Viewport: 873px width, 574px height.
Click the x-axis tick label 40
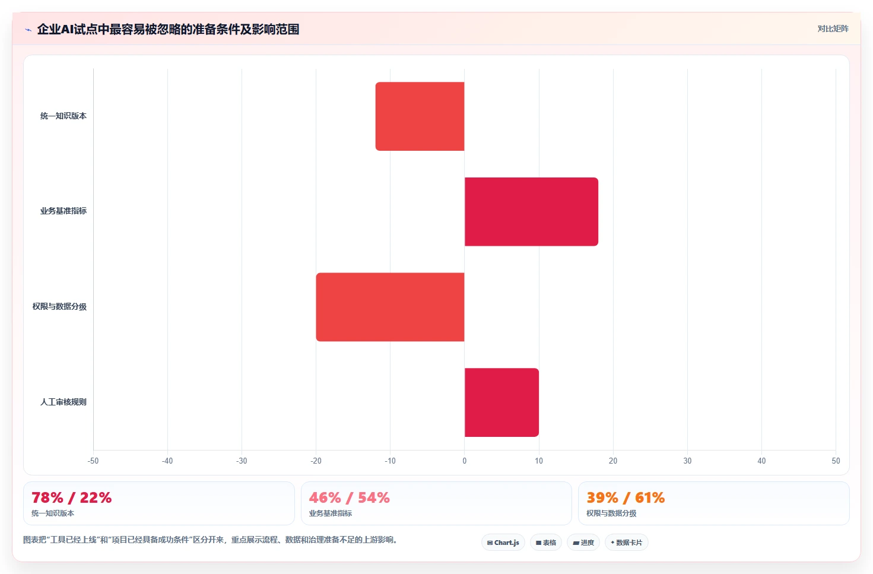(x=761, y=461)
